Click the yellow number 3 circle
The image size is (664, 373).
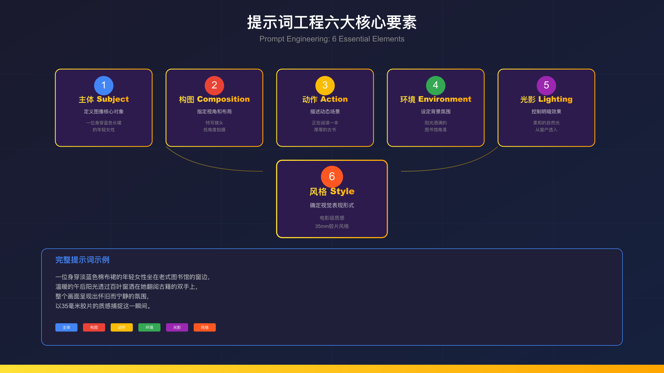pos(325,86)
